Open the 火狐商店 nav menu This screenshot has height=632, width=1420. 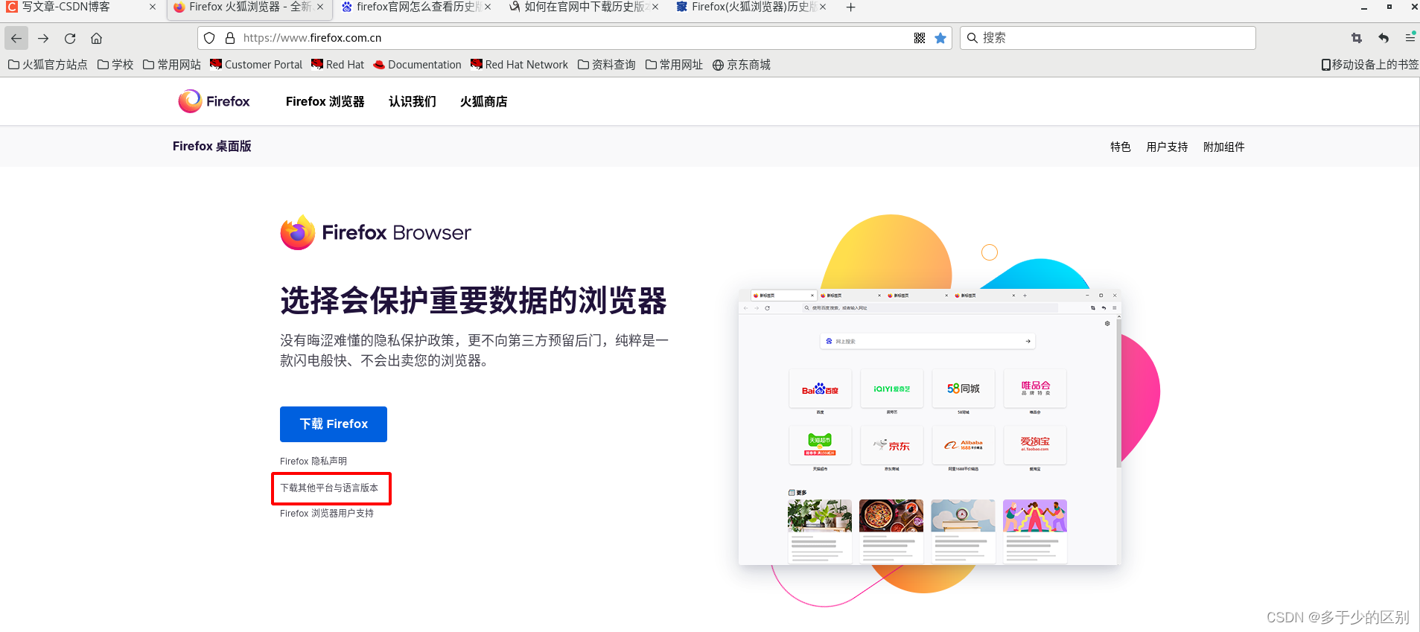[x=483, y=101]
